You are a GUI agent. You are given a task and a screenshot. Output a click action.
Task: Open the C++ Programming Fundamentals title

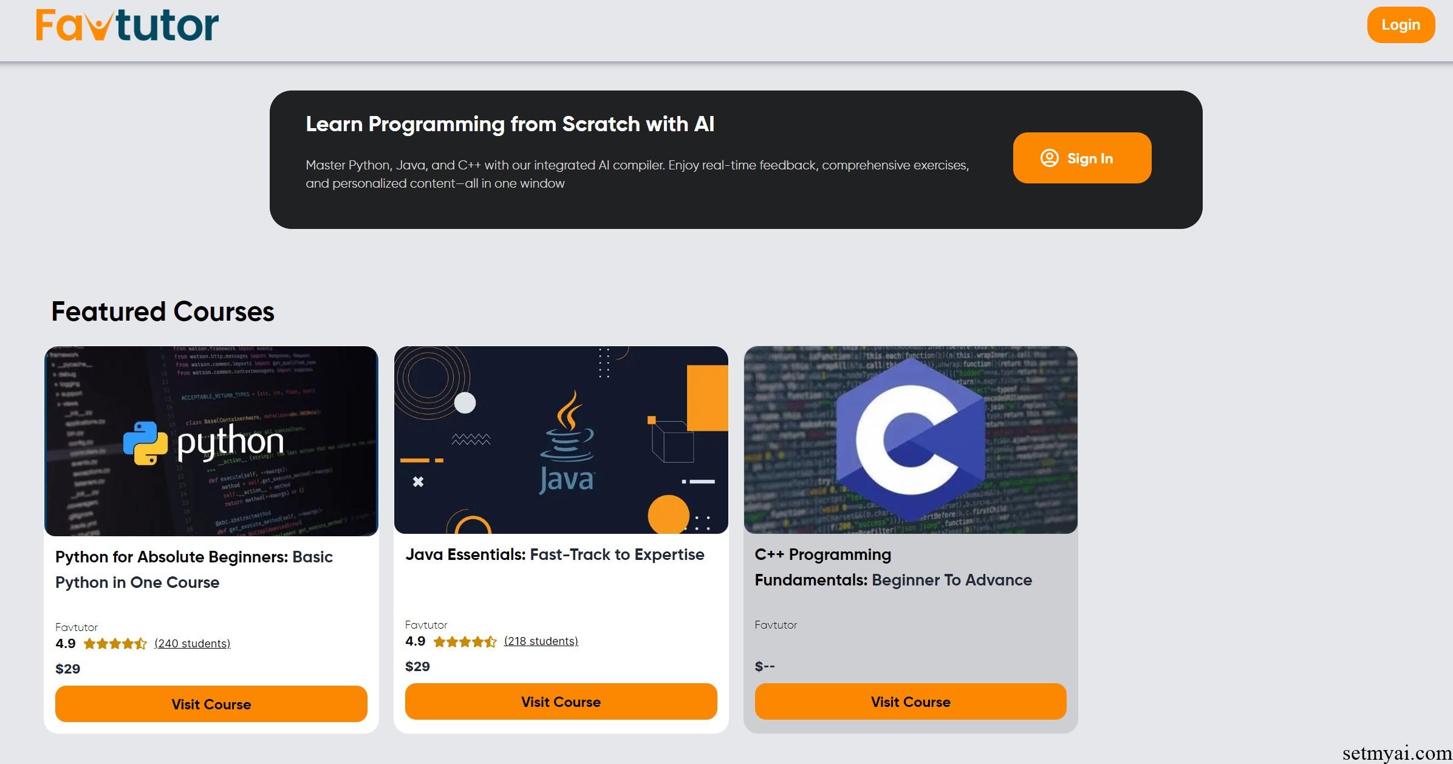(x=893, y=567)
